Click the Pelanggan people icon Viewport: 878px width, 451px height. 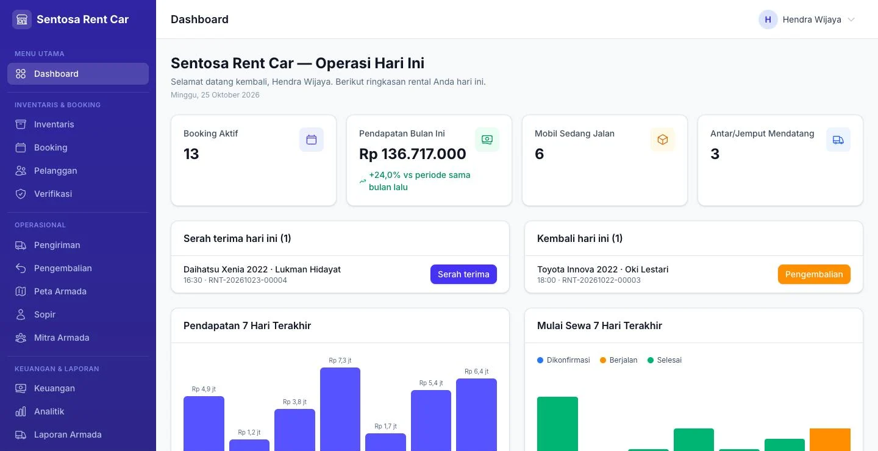(x=21, y=171)
